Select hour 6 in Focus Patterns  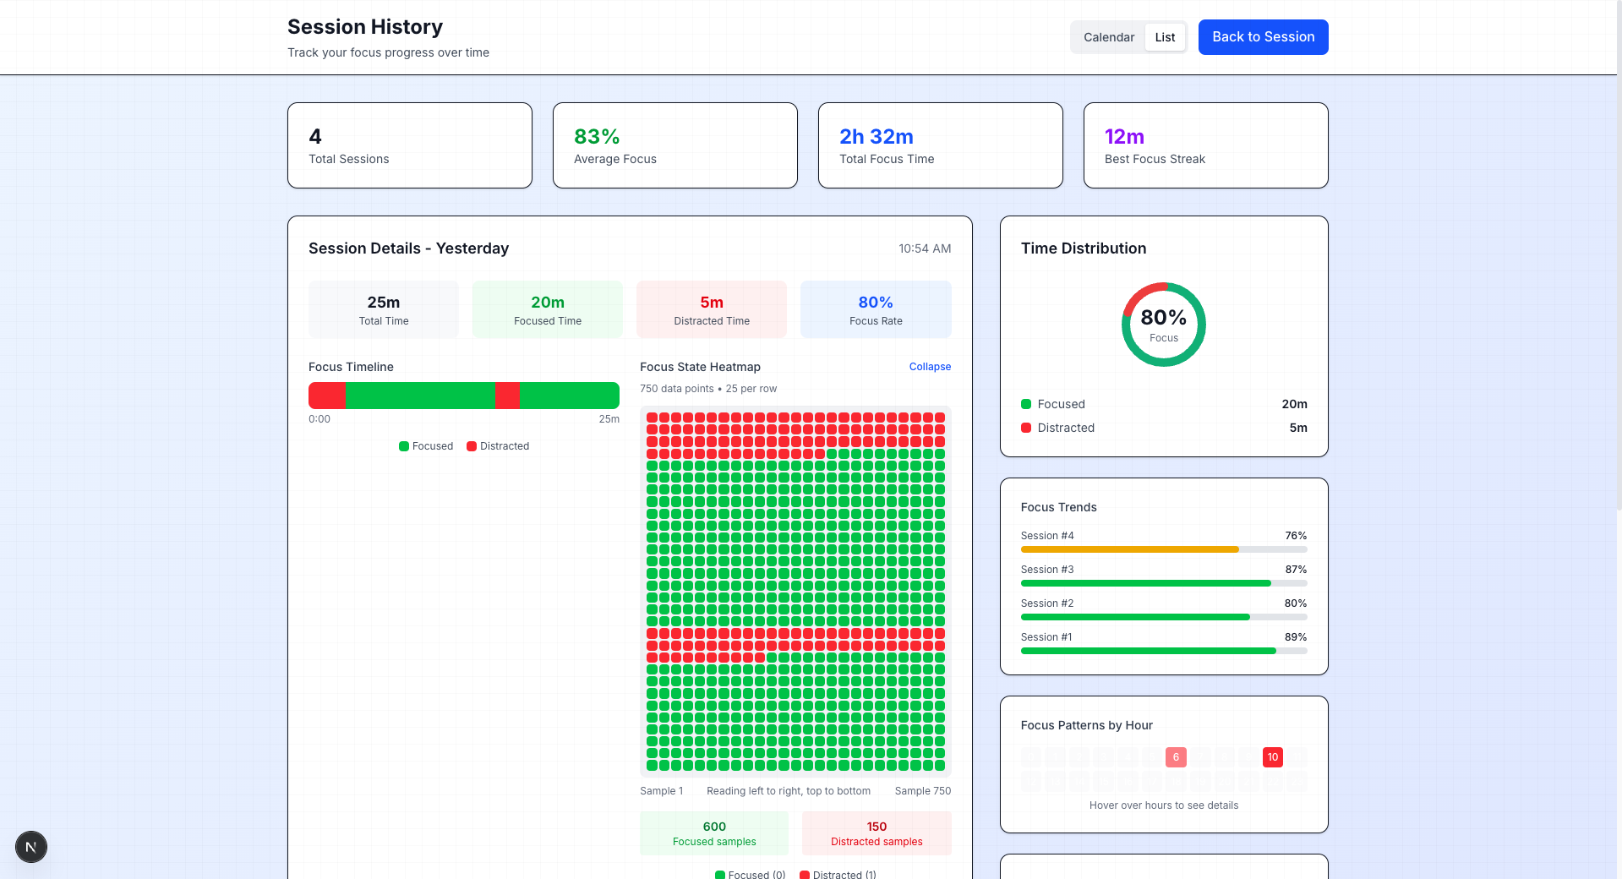click(x=1176, y=757)
